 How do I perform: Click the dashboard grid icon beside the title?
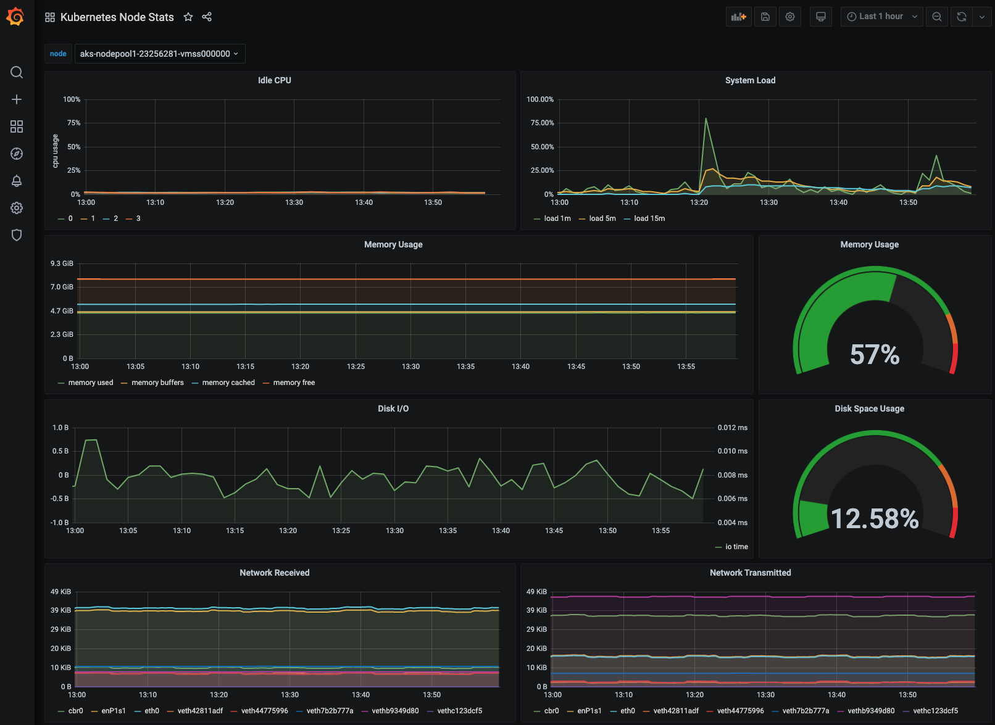coord(50,17)
